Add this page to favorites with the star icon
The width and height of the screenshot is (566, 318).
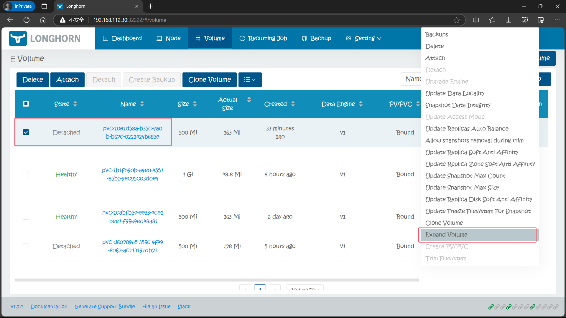(x=456, y=20)
